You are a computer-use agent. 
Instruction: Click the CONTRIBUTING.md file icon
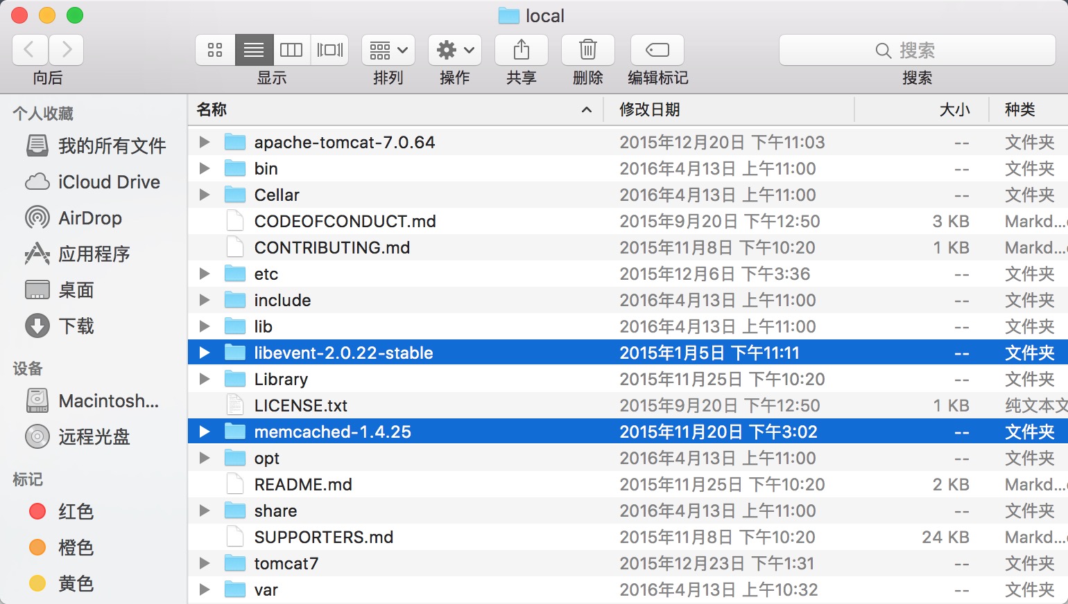point(235,247)
